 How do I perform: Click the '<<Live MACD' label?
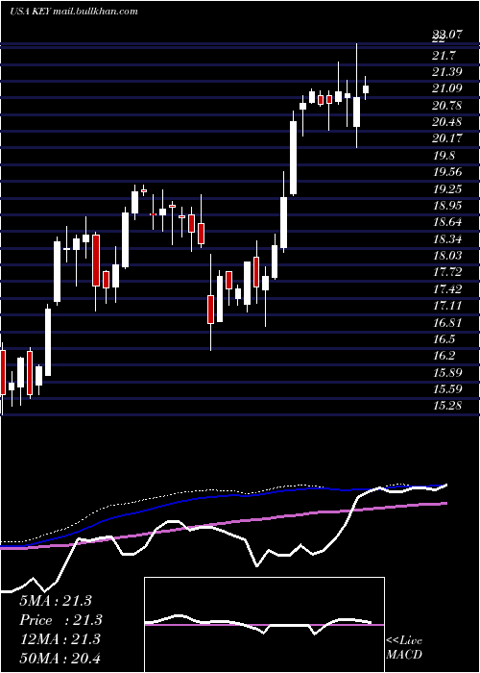[404, 648]
